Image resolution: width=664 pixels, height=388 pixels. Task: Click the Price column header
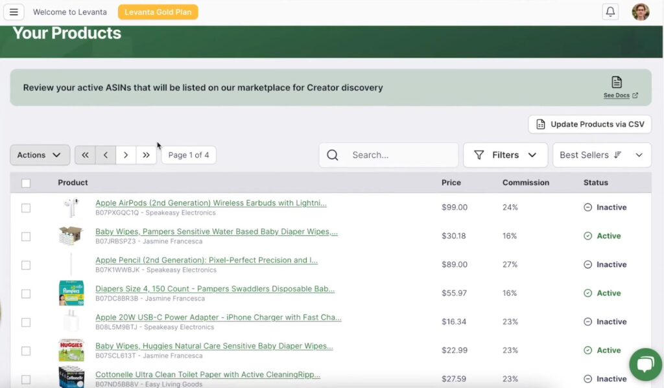pos(451,183)
